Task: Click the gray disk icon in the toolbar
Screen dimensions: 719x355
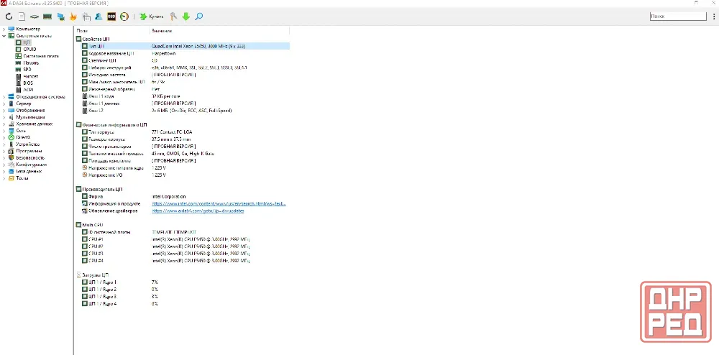Action: coord(35,17)
